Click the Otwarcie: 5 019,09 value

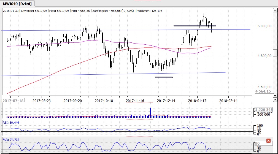pyautogui.click(x=34, y=11)
